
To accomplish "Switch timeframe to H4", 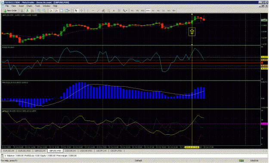I will click(x=158, y=11).
